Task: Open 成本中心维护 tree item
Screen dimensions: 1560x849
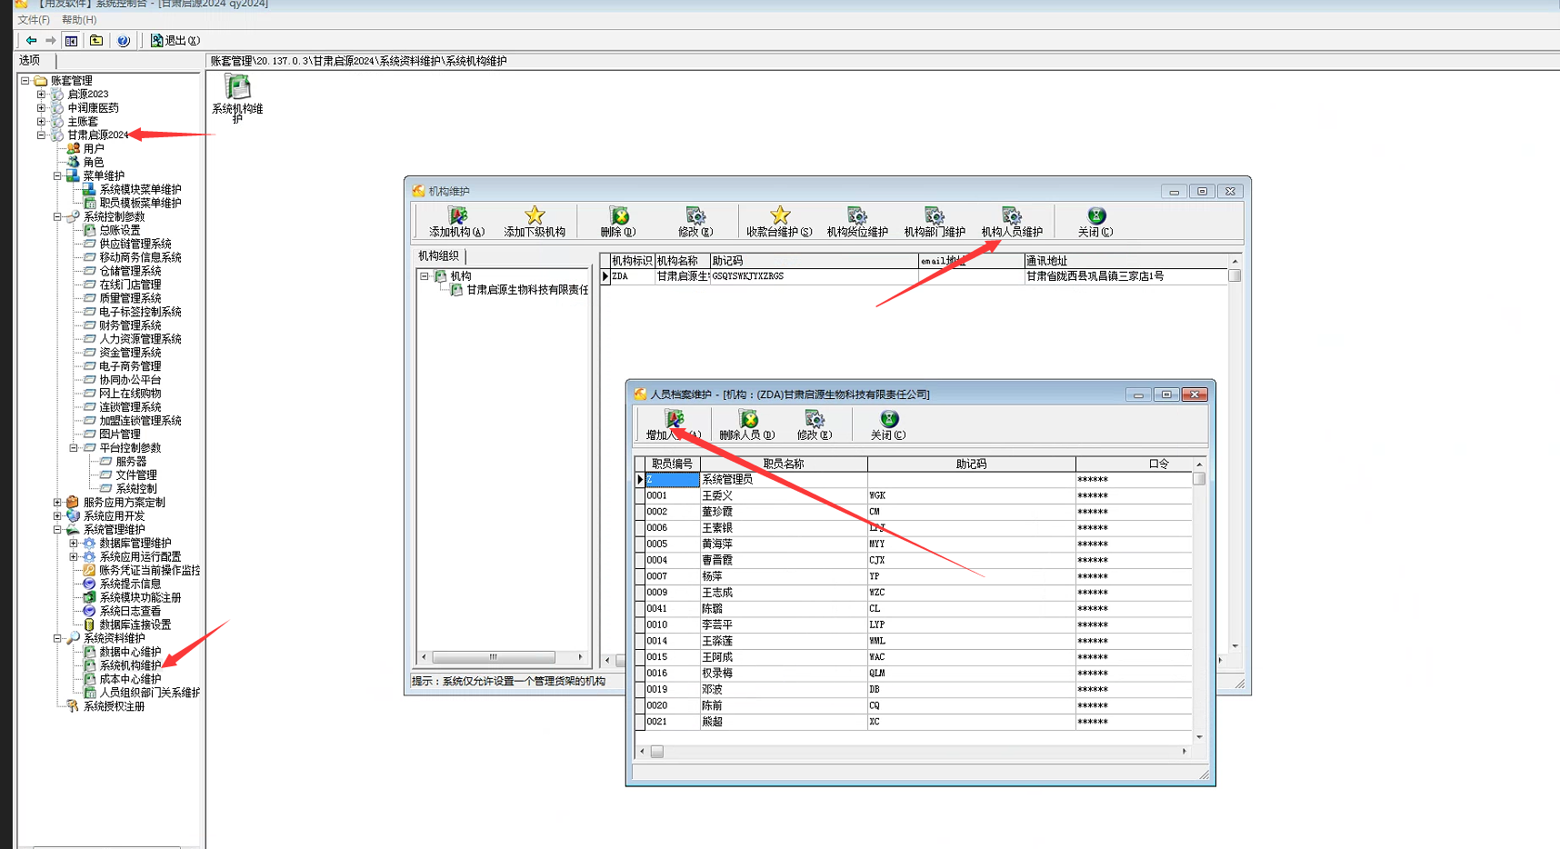Action: (x=130, y=680)
